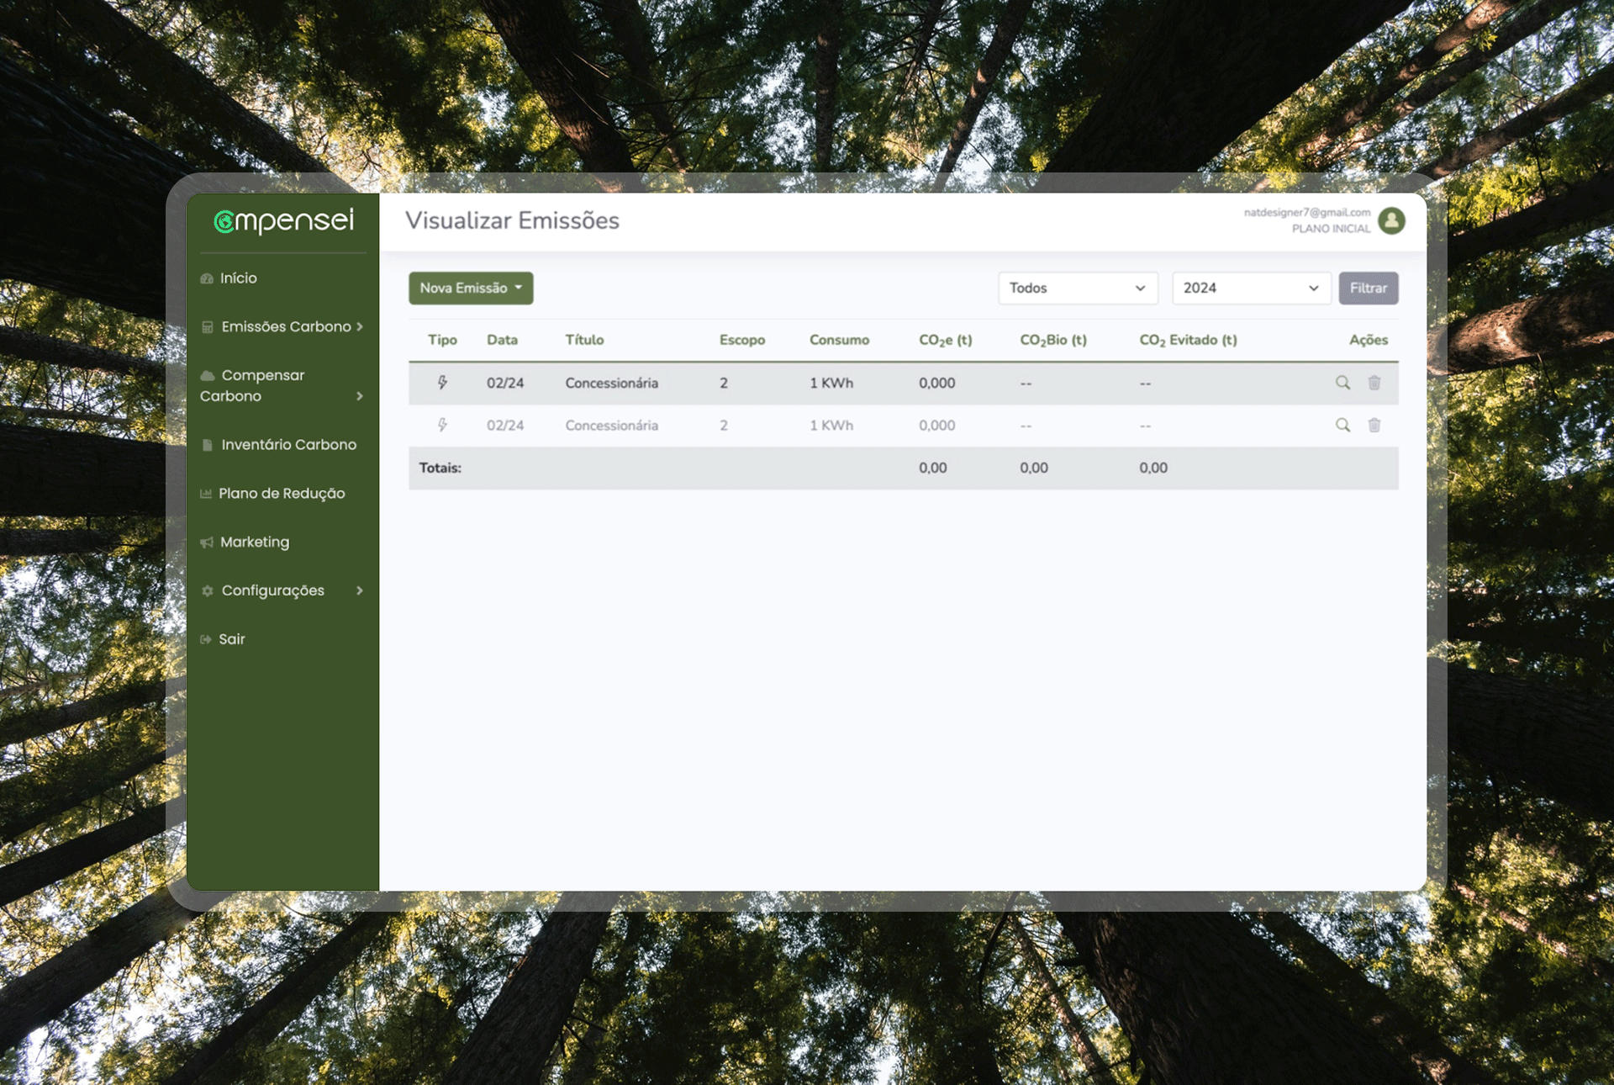Click the Compensei logo
This screenshot has width=1614, height=1085.
coord(283,220)
